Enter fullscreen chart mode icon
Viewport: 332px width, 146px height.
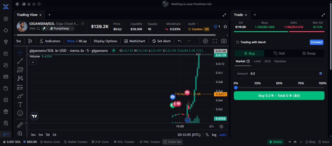tap(215, 41)
